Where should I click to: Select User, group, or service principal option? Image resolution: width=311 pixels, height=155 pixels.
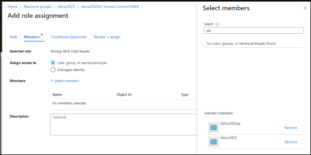click(x=53, y=63)
